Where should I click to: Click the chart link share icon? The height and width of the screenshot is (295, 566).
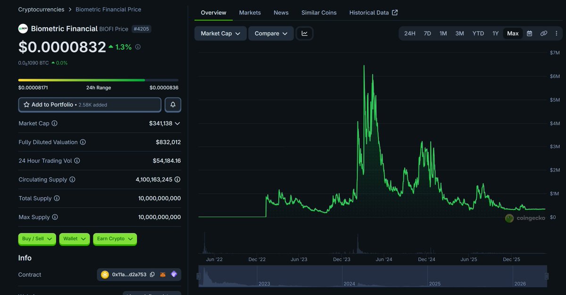pos(543,33)
